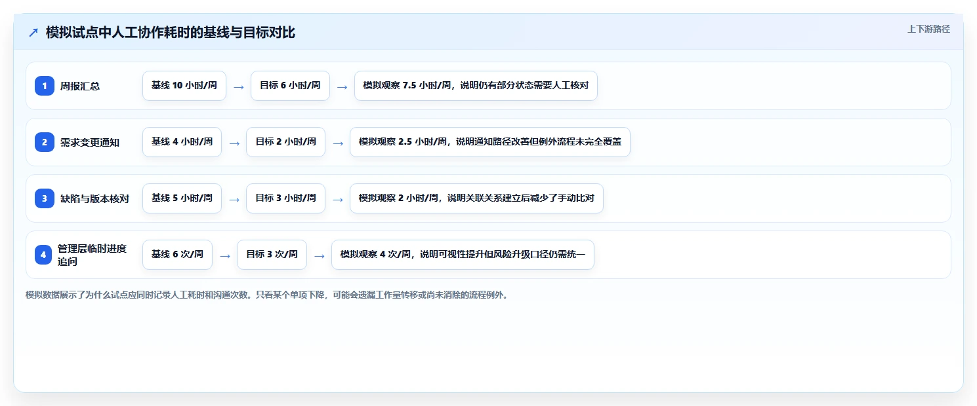
Task: Click the trend arrow icon beside the title
Action: [33, 32]
